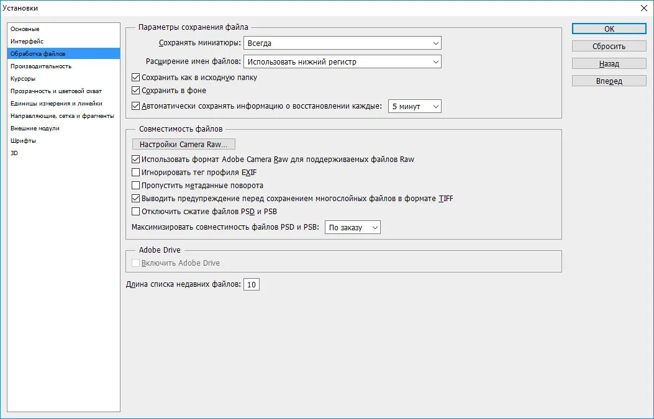Select Прозрачность и цветовой охват
This screenshot has height=419, width=654.
click(x=63, y=91)
